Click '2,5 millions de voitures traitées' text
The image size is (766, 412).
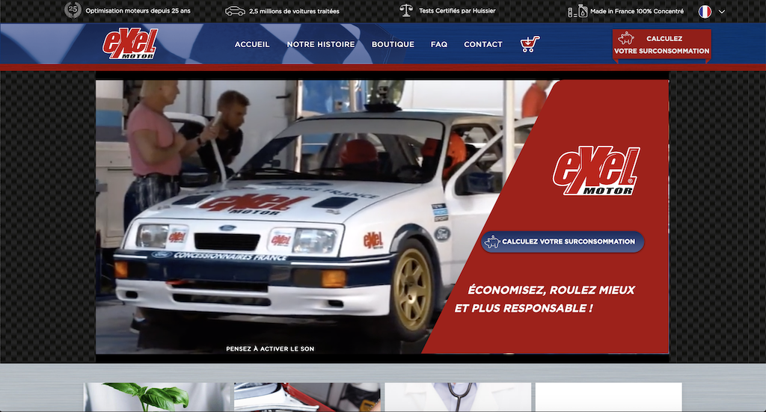pyautogui.click(x=294, y=11)
